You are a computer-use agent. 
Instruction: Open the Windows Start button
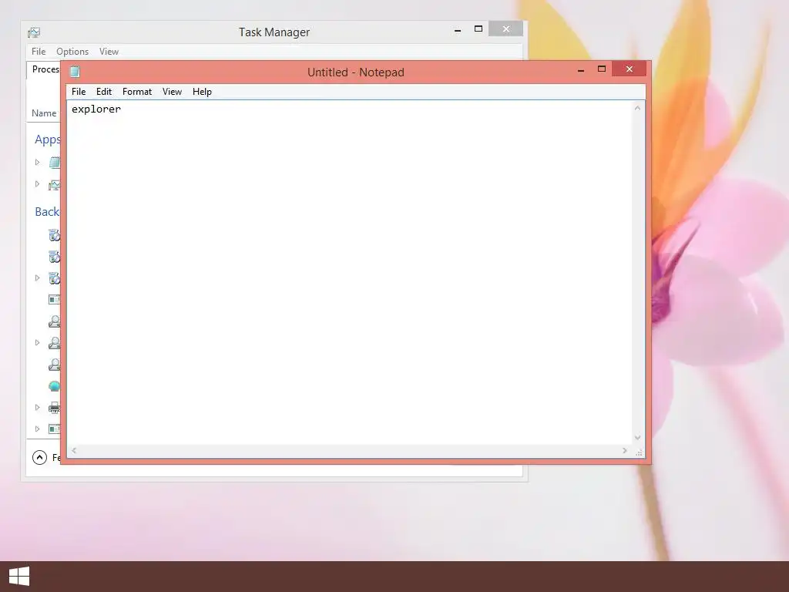pyautogui.click(x=19, y=577)
